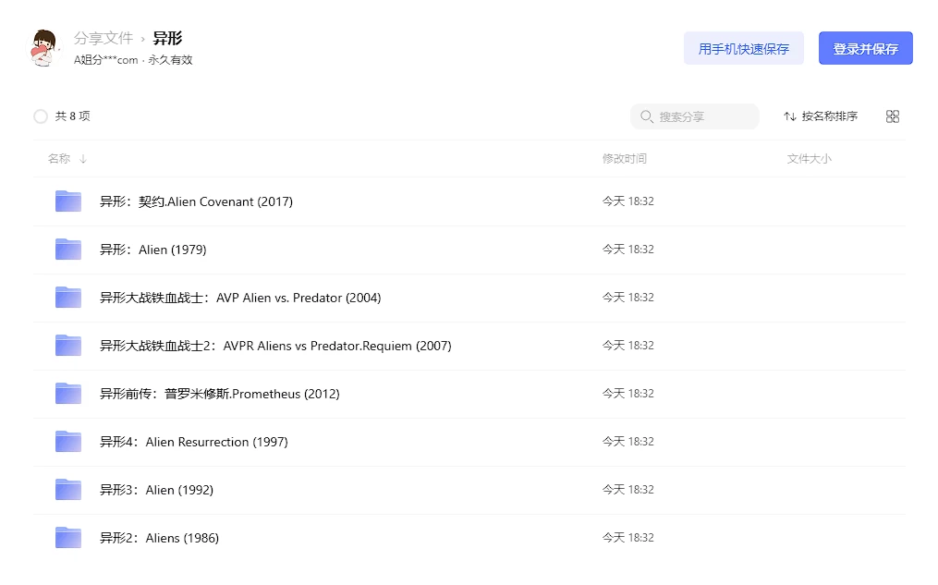Click folder icon for Prometheus (2012)
Image resolution: width=938 pixels, height=585 pixels.
(68, 394)
